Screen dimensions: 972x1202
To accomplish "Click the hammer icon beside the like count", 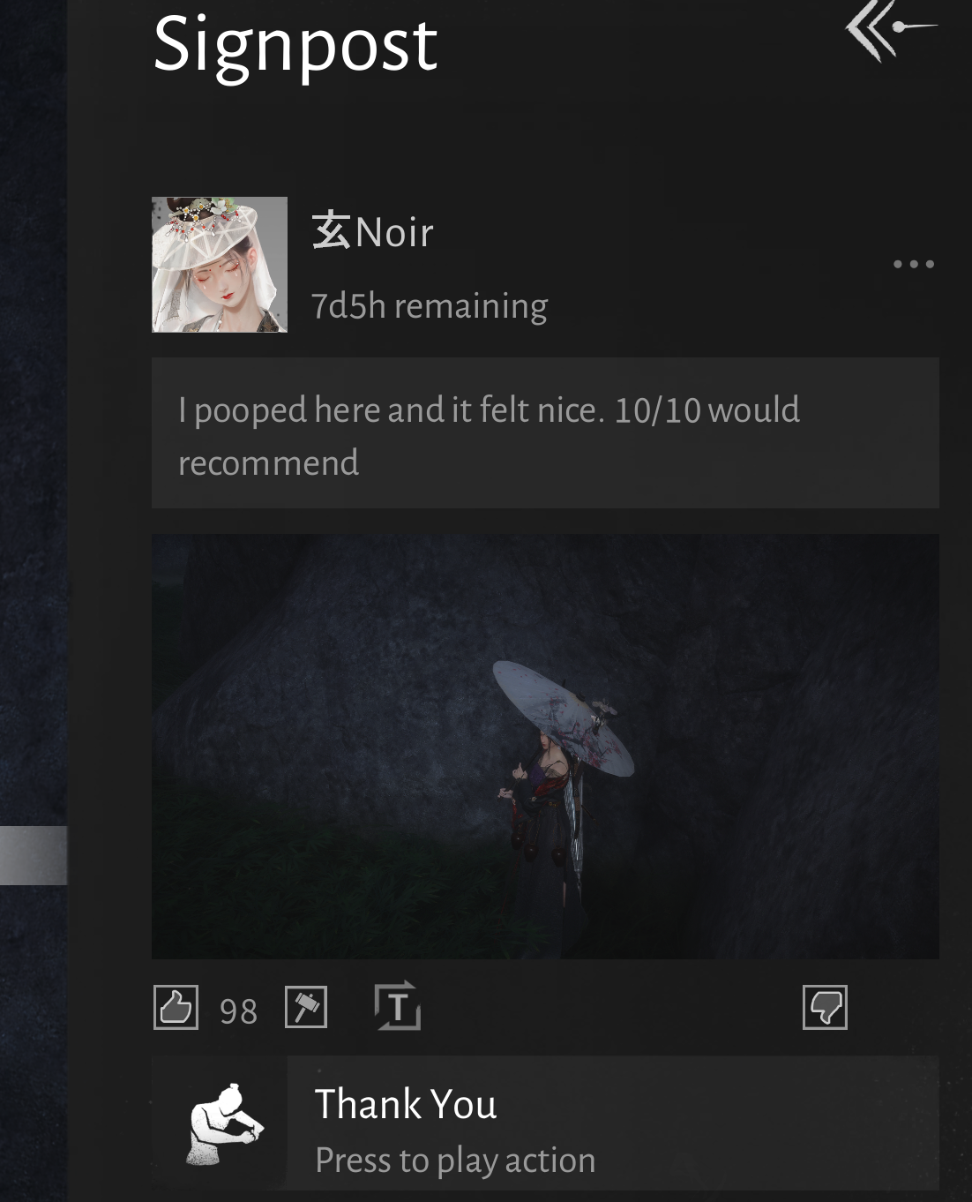I will 306,1007.
